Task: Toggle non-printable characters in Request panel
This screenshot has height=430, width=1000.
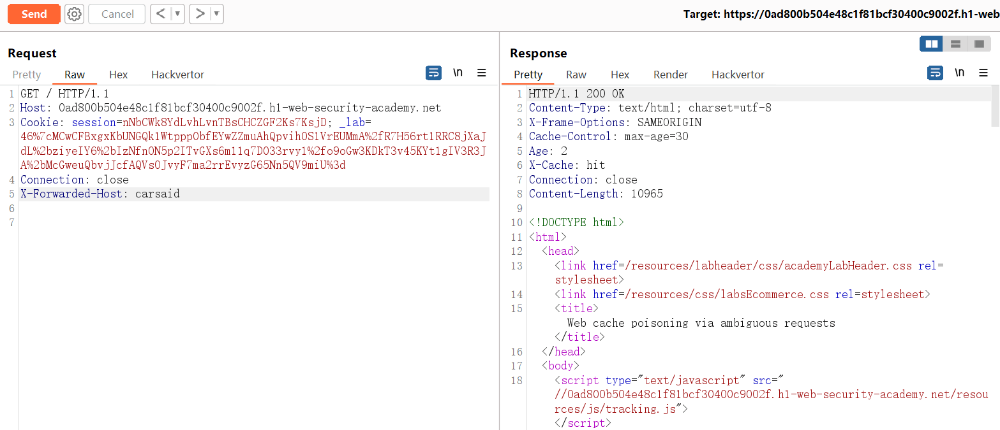Action: (x=458, y=73)
